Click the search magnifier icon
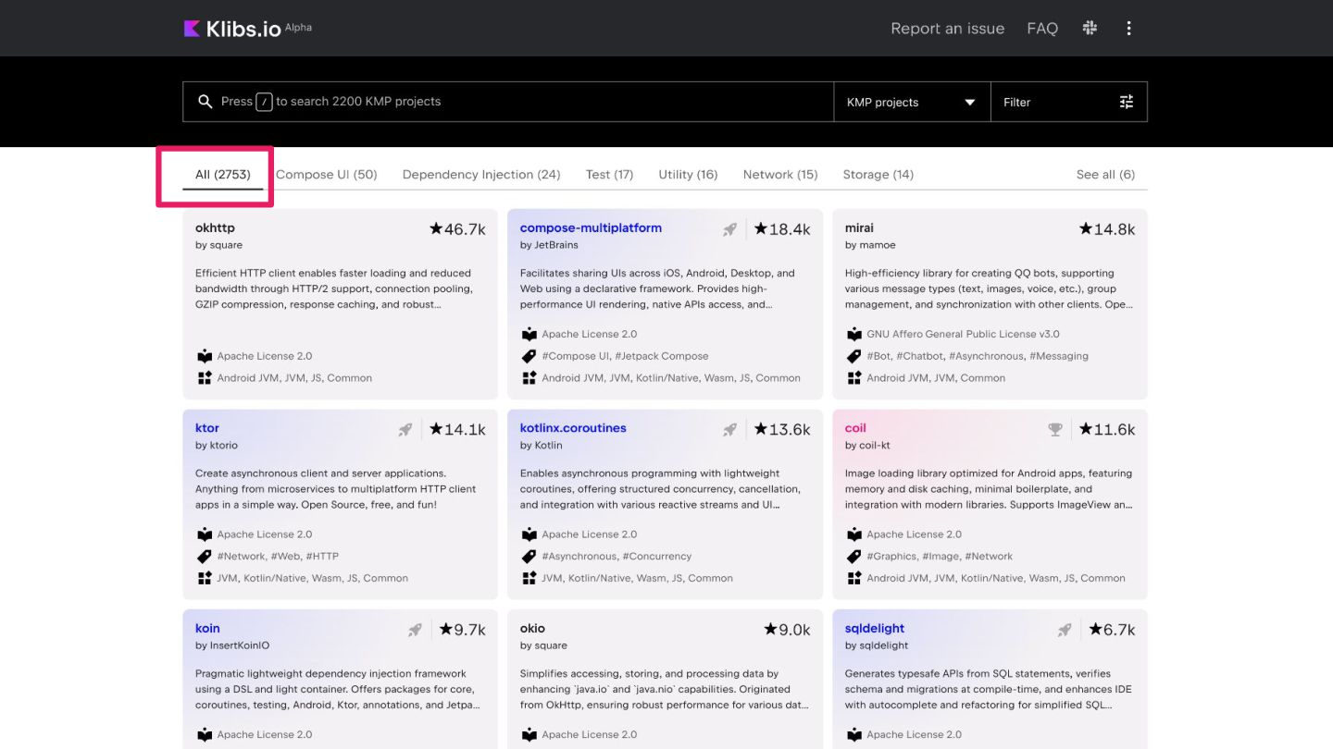This screenshot has height=749, width=1333. [x=206, y=102]
